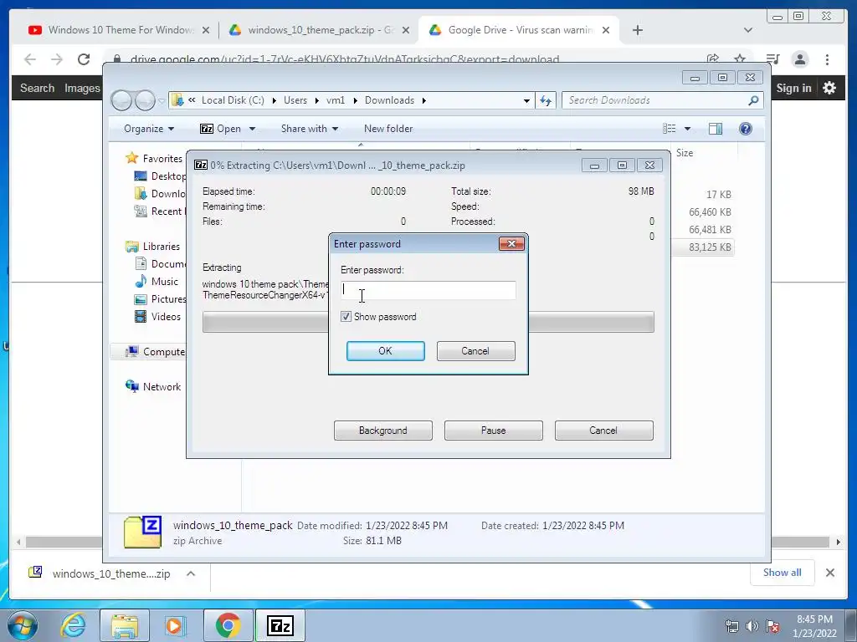Change view using the view icon
The width and height of the screenshot is (857, 642).
coord(669,129)
